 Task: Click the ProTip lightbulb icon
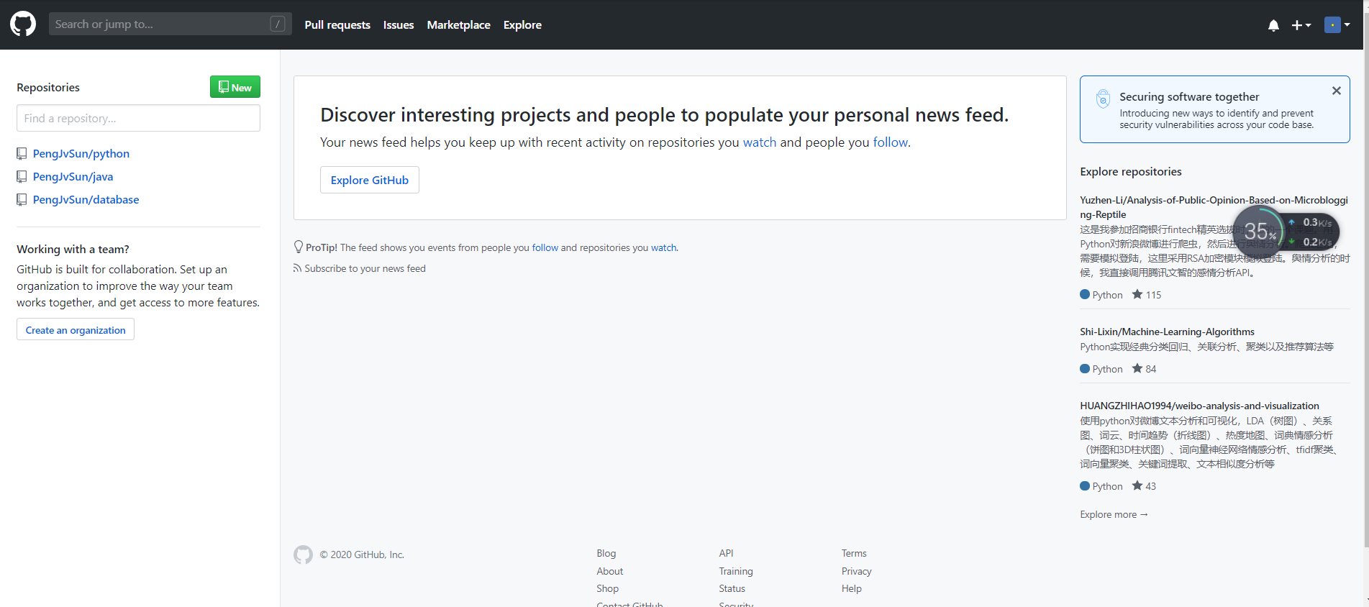pos(299,247)
